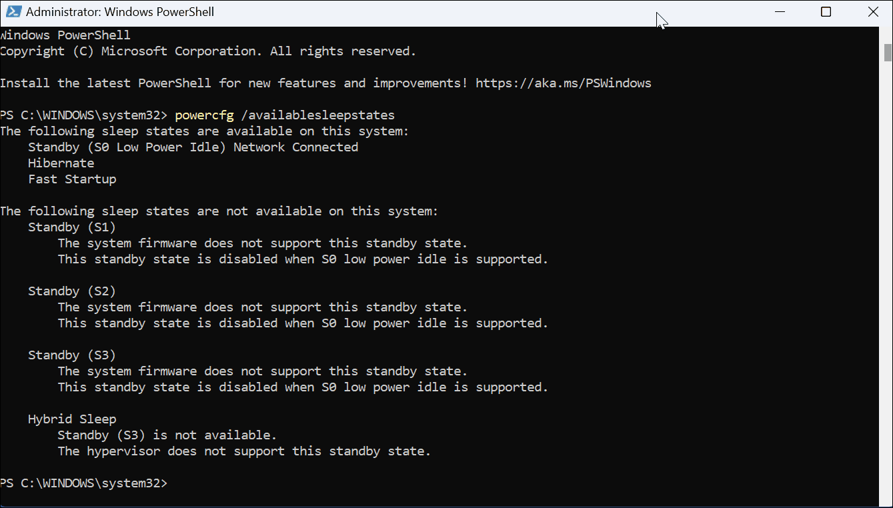Open the https://aka.ms/PSWindows link
This screenshot has height=508, width=893.
tap(563, 83)
